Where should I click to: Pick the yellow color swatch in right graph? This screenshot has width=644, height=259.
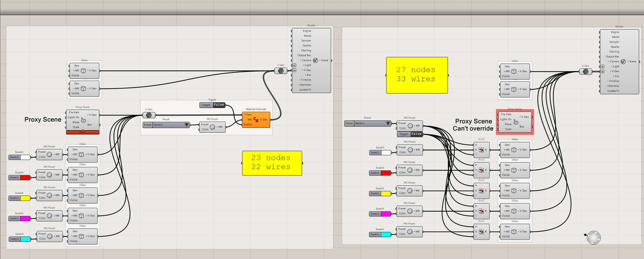click(386, 193)
